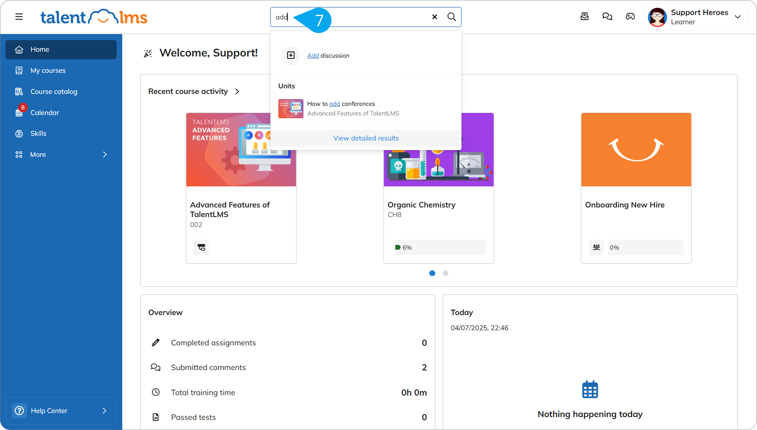This screenshot has width=757, height=430.
Task: Click the Passed tests document icon
Action: (156, 417)
